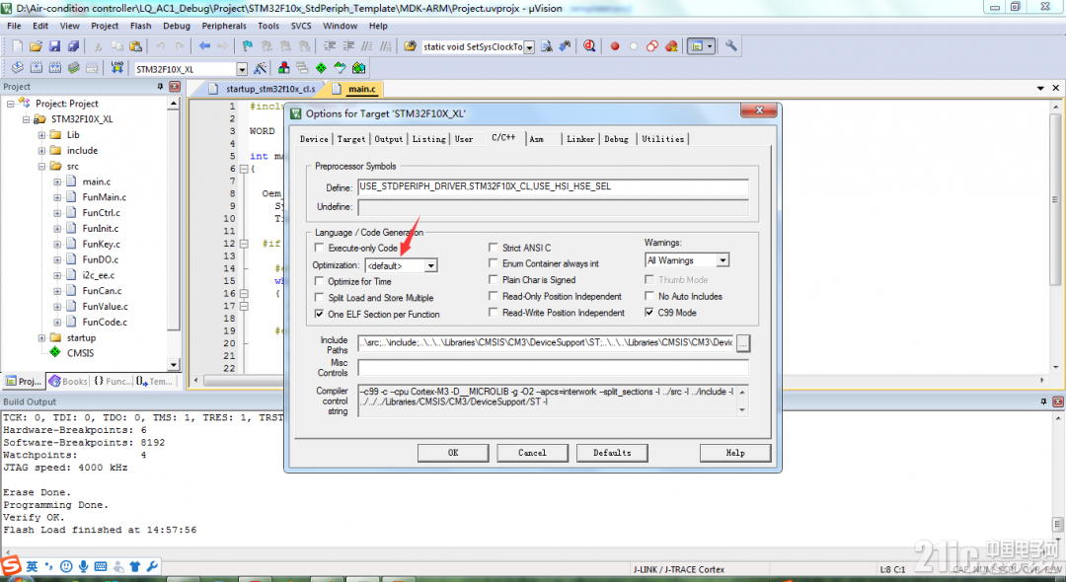Click the green Manage Run-Time Environment icon
Screen dimensions: 1066x582
click(321, 68)
